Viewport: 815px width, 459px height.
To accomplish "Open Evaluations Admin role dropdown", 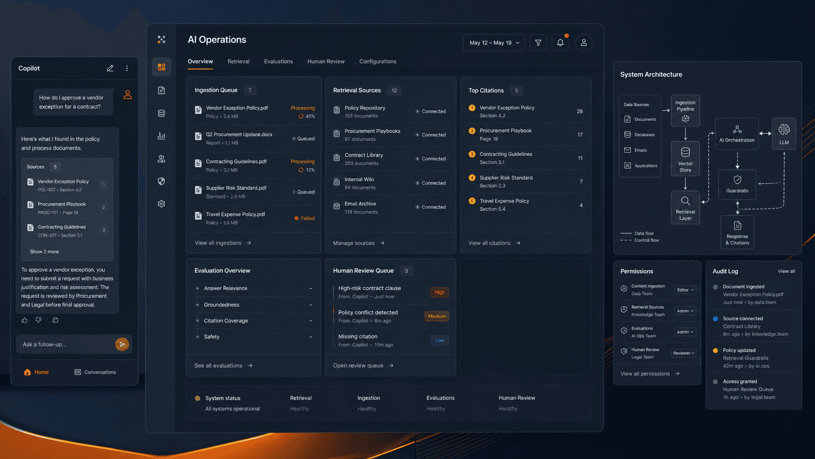I will point(685,332).
